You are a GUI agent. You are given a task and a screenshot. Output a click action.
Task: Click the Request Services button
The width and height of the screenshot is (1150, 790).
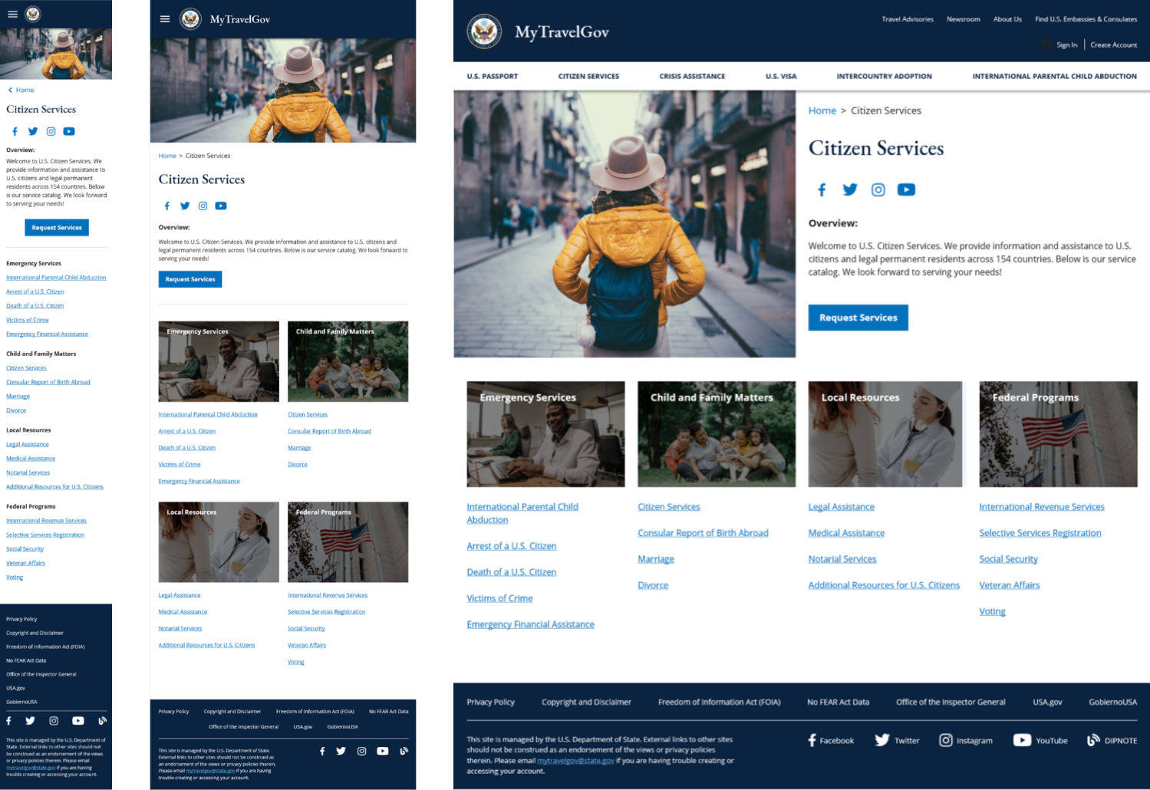858,317
